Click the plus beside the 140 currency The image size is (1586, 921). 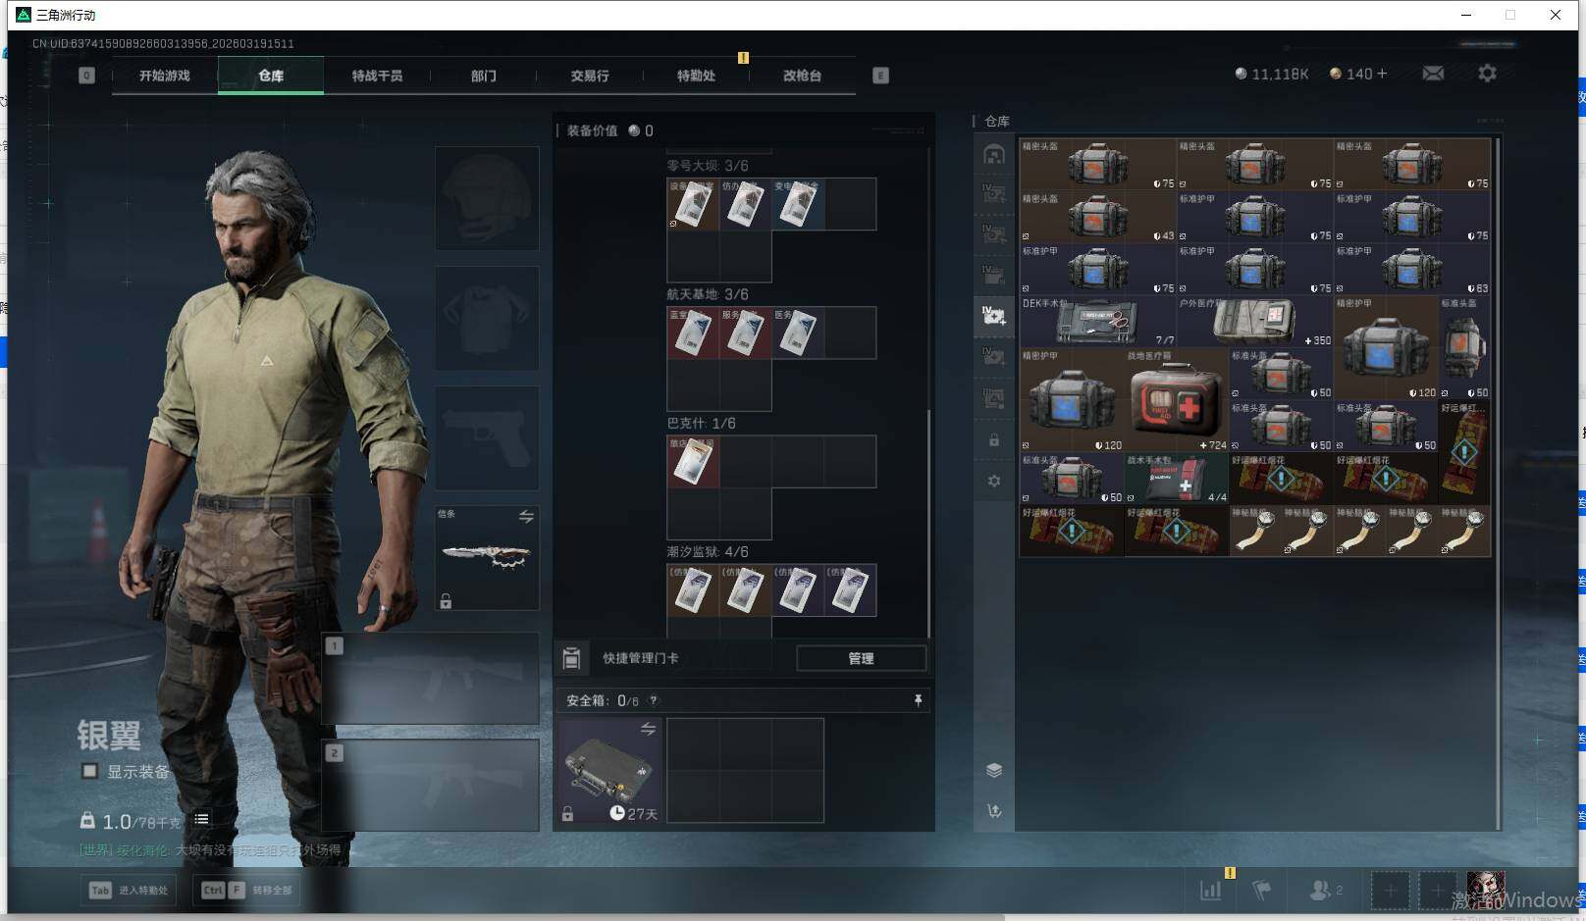tap(1382, 74)
